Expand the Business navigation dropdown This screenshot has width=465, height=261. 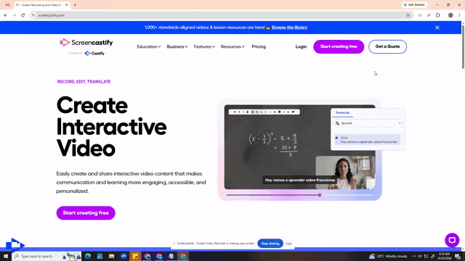click(177, 46)
